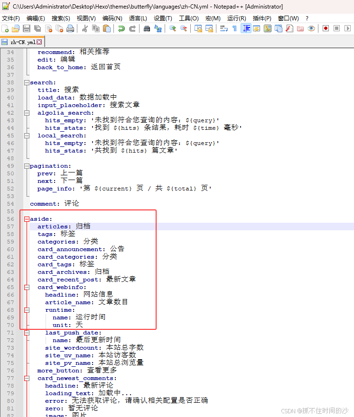Open the 运行(R) menu
The height and width of the screenshot is (417, 354).
(x=236, y=18)
